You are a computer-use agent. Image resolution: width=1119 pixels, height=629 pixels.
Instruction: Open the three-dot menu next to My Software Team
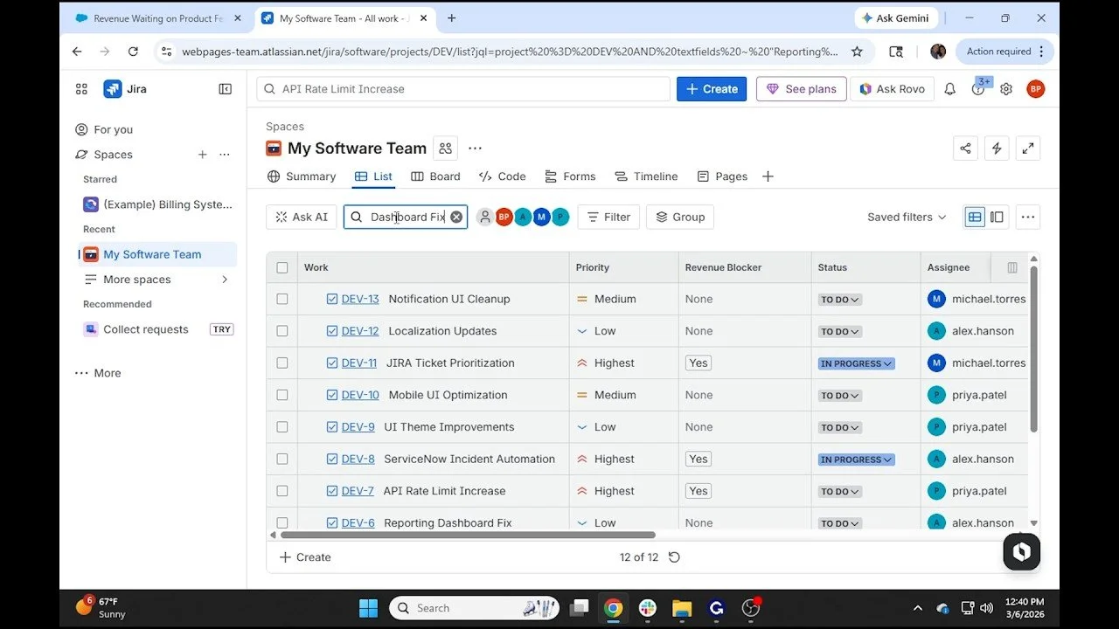(x=475, y=149)
